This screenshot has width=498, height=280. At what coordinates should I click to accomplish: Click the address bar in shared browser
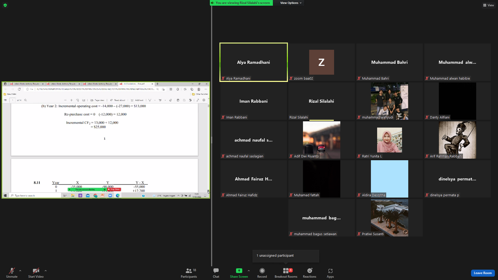[x=95, y=89]
